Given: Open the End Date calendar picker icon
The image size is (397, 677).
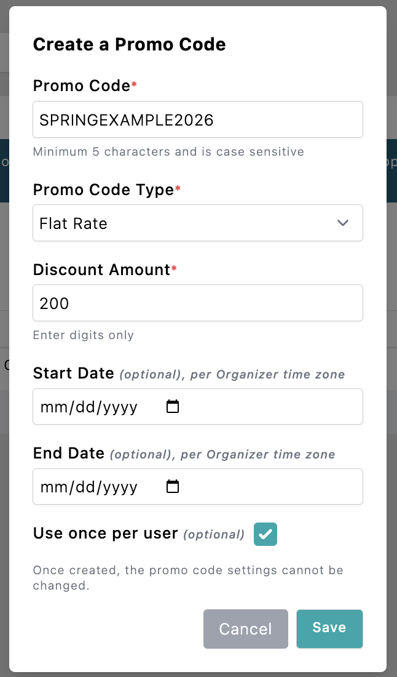Looking at the screenshot, I should click(173, 487).
